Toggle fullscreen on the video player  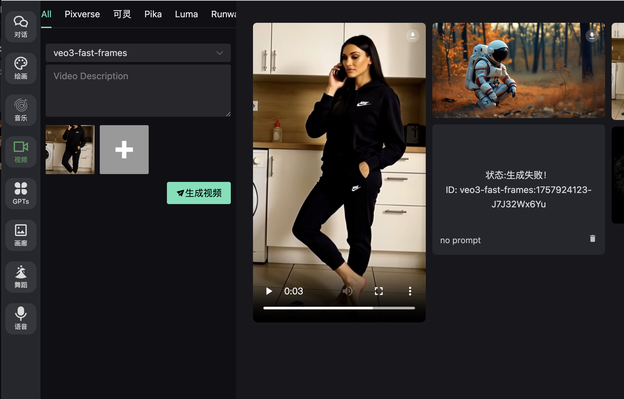pyautogui.click(x=379, y=291)
